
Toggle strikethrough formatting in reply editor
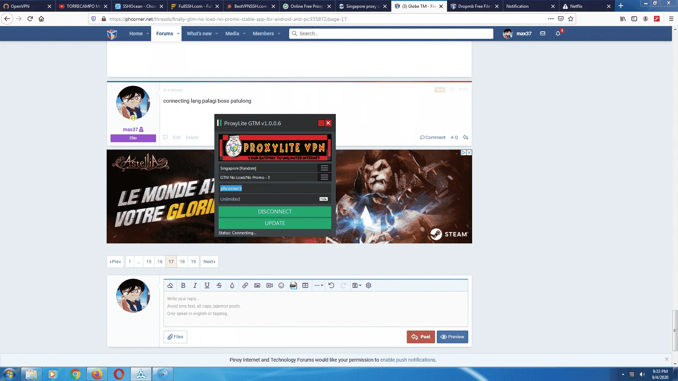[219, 285]
